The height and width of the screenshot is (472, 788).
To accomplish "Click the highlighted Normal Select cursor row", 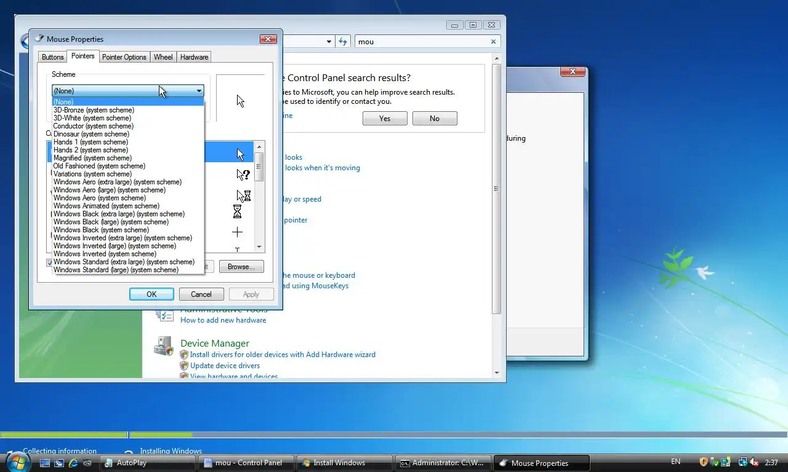I will point(150,153).
